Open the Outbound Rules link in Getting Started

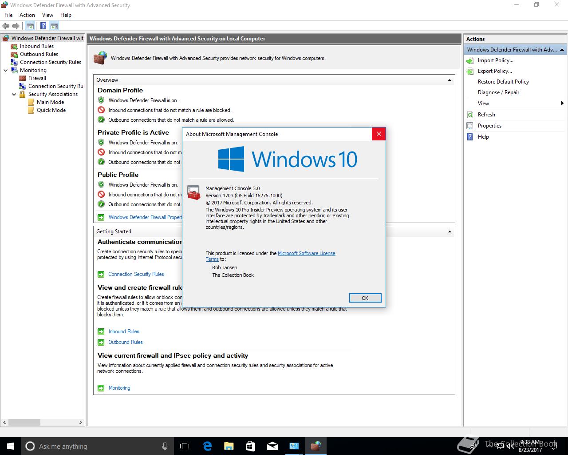pyautogui.click(x=126, y=342)
